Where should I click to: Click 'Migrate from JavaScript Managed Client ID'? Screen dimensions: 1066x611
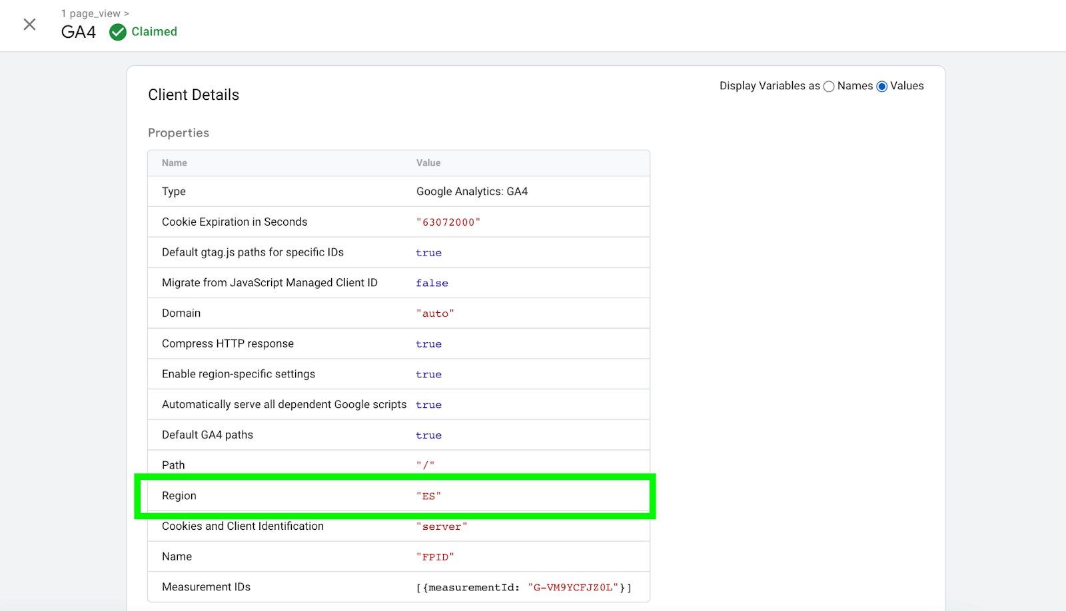pyautogui.click(x=270, y=283)
